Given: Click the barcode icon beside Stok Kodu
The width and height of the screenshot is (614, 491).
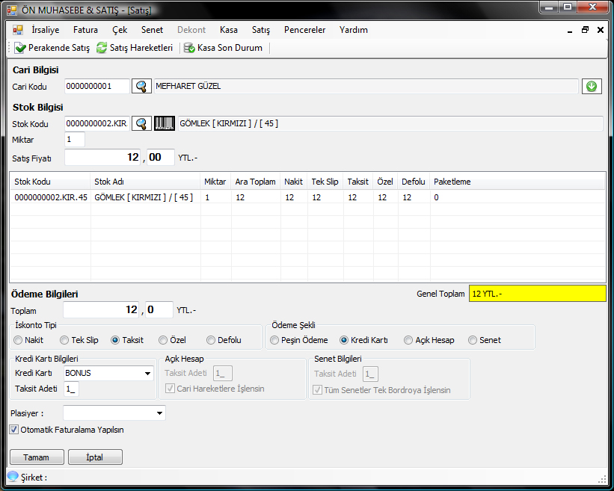Looking at the screenshot, I should coord(165,123).
